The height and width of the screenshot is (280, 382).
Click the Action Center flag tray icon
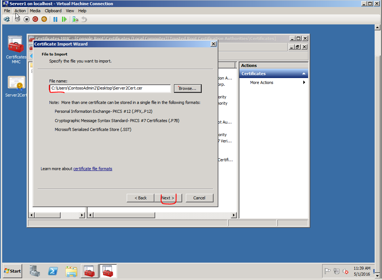[x=327, y=271]
